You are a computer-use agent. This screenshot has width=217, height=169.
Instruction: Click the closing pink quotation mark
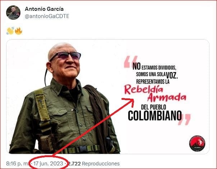(x=184, y=120)
